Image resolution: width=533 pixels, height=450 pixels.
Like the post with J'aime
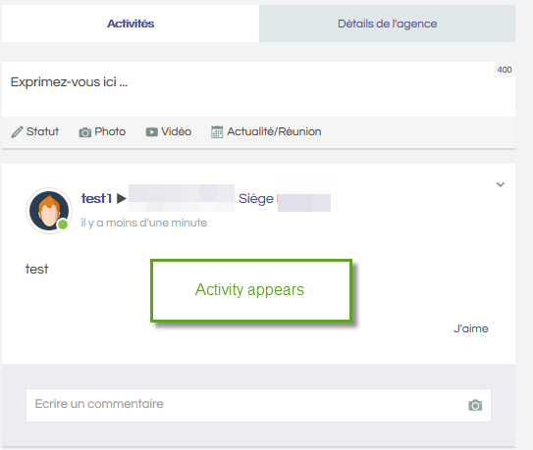click(x=471, y=328)
